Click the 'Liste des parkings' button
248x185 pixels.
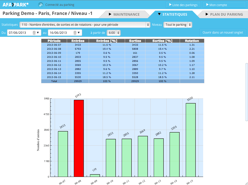pyautogui.click(x=183, y=5)
